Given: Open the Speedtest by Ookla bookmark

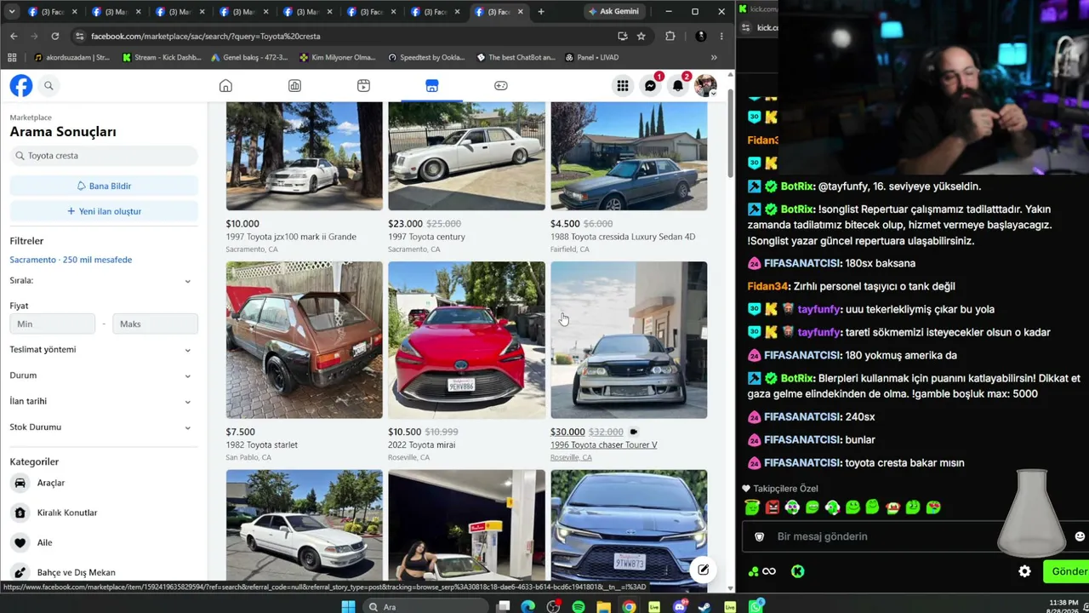Looking at the screenshot, I should pos(426,57).
